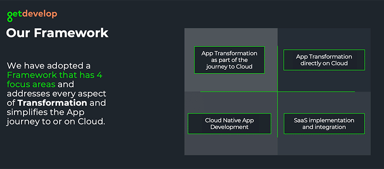Open 'App Transformation directly on Cloud' box

coord(324,60)
